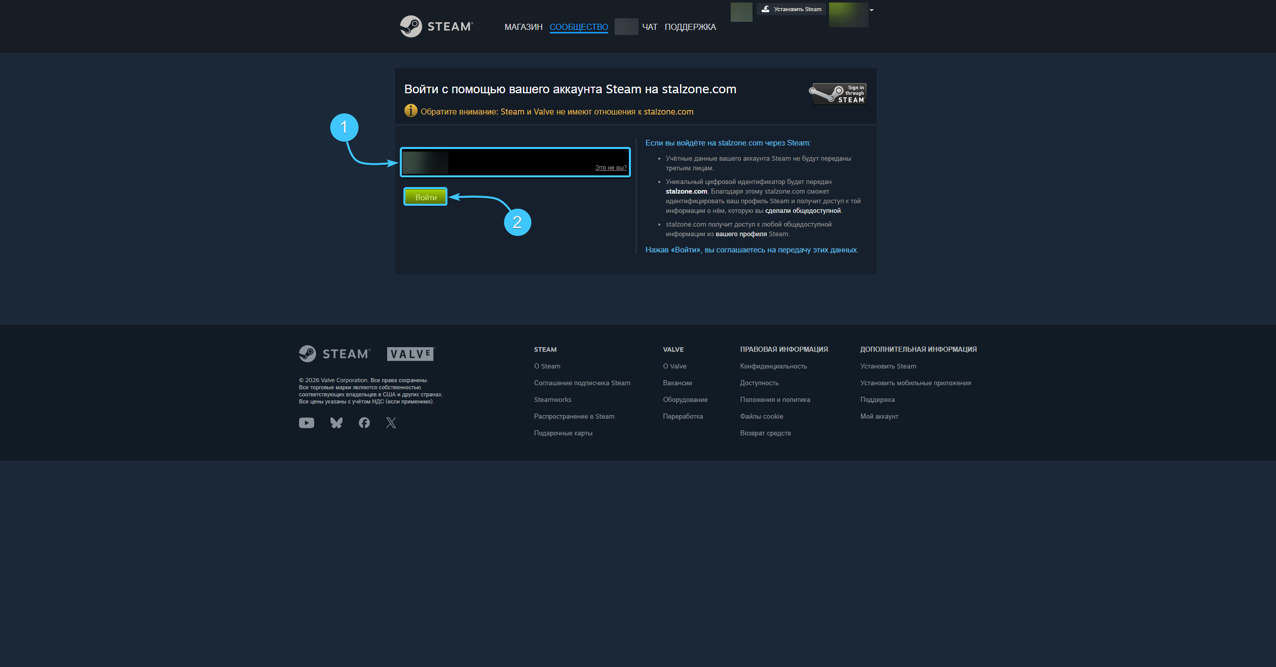This screenshot has width=1276, height=667.
Task: Click the Valve logo in the footer
Action: click(x=410, y=354)
